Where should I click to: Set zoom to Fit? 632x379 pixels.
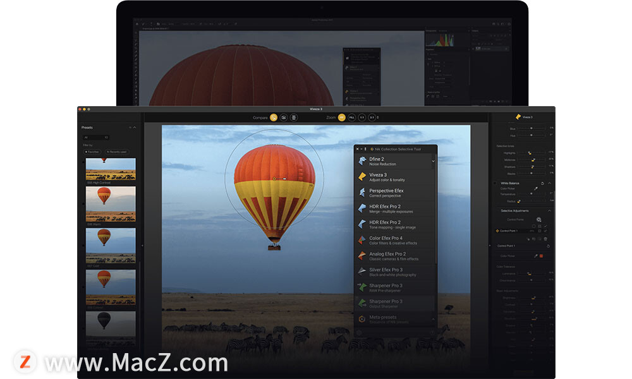point(342,117)
